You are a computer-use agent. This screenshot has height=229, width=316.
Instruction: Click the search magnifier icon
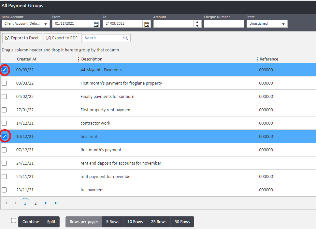[126, 38]
